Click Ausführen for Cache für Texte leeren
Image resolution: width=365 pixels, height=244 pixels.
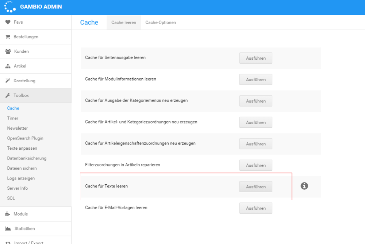(256, 187)
